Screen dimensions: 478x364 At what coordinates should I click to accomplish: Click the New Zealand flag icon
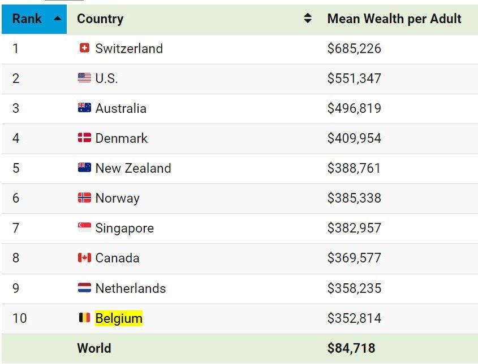click(84, 168)
